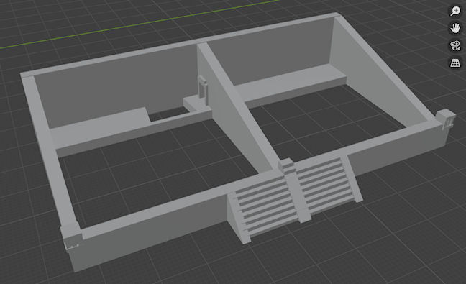
Task: Select the front-left corner pillar block
Action: 71,238
